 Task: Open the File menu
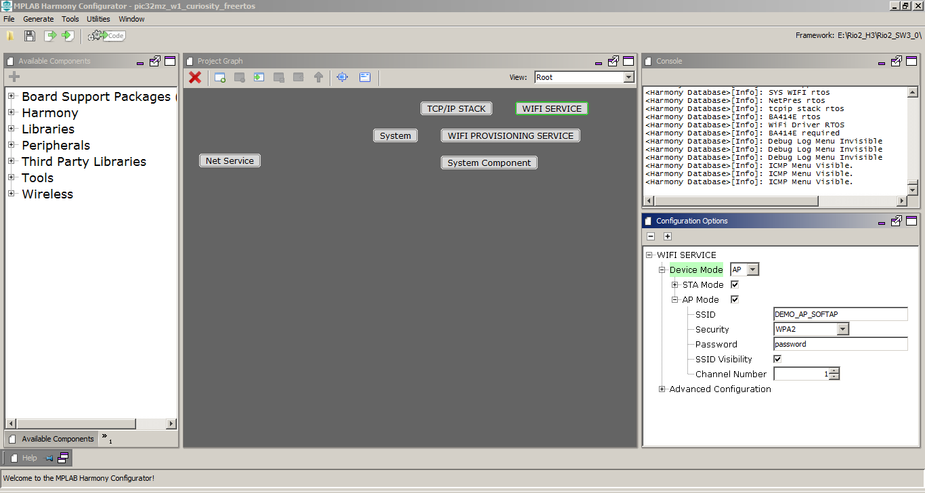(x=9, y=19)
